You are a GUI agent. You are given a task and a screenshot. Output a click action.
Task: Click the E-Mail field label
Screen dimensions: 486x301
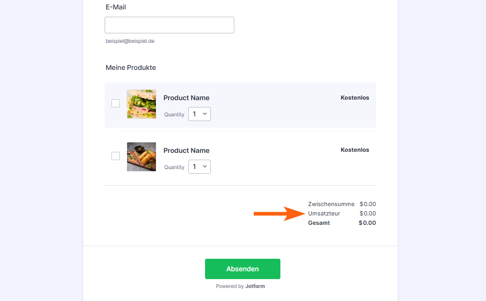116,7
